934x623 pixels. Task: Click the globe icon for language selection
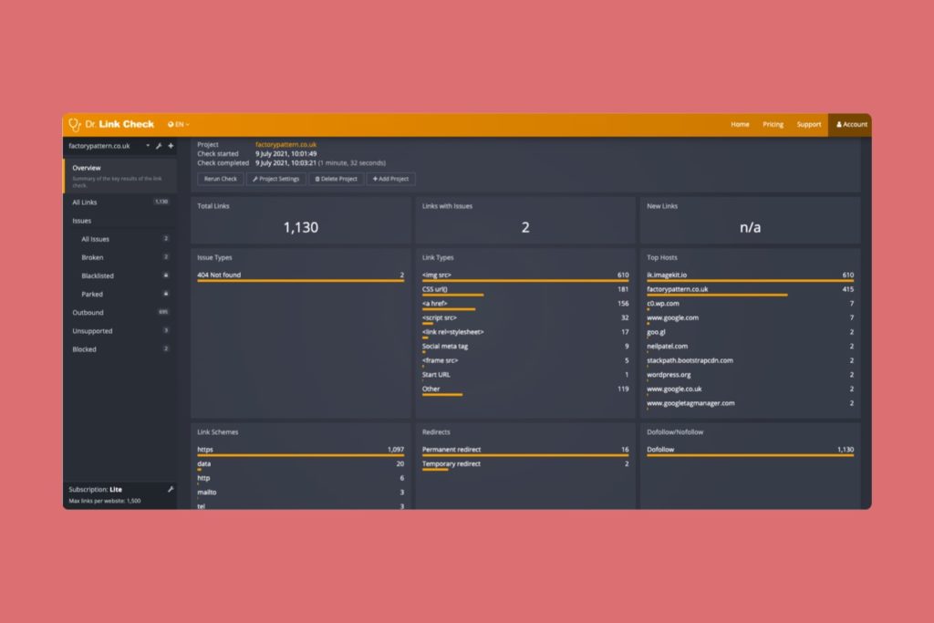171,124
